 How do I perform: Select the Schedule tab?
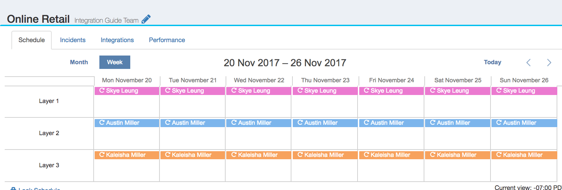click(32, 40)
